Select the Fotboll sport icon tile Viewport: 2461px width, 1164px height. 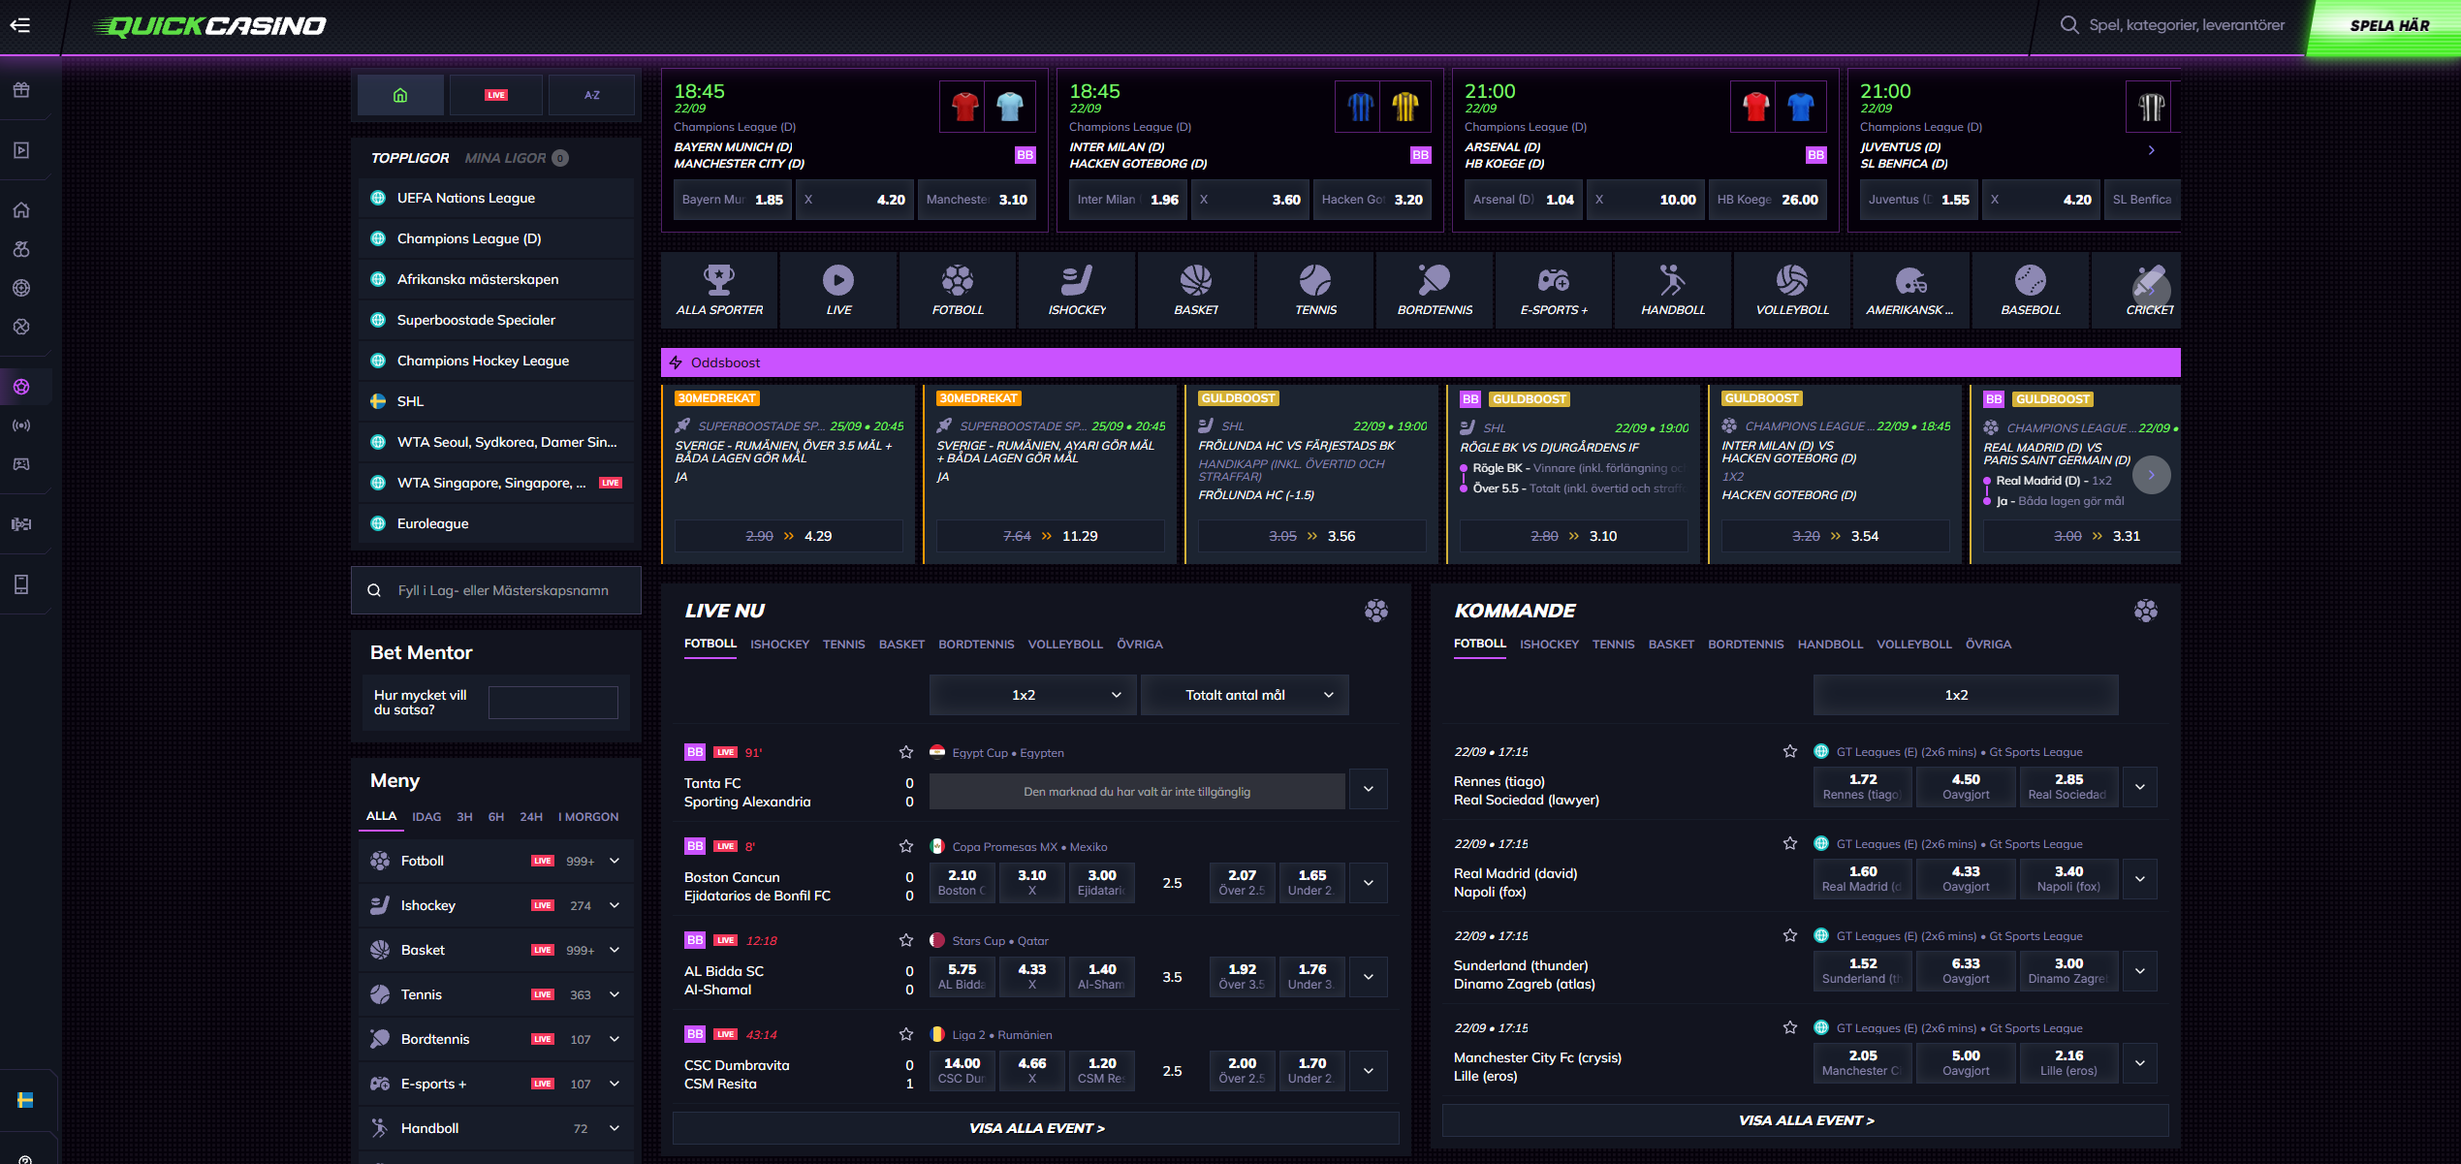[958, 289]
